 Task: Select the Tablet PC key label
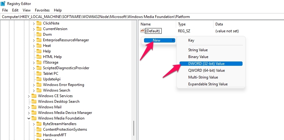[51, 74]
